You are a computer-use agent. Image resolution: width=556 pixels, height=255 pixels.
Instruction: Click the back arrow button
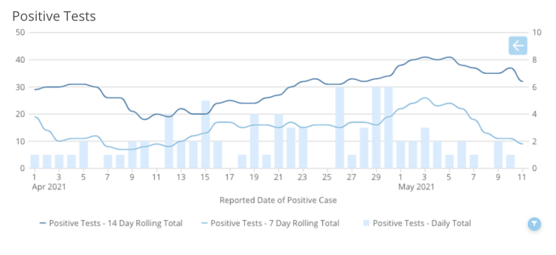click(517, 46)
